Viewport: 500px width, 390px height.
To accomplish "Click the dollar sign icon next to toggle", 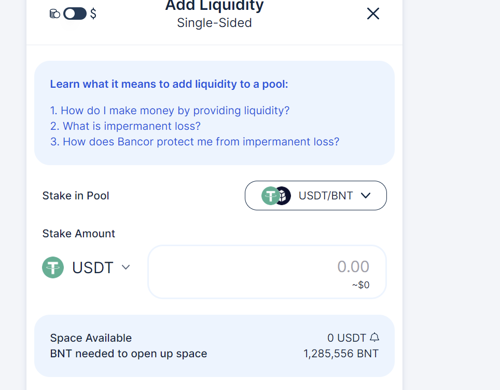I will pos(93,14).
